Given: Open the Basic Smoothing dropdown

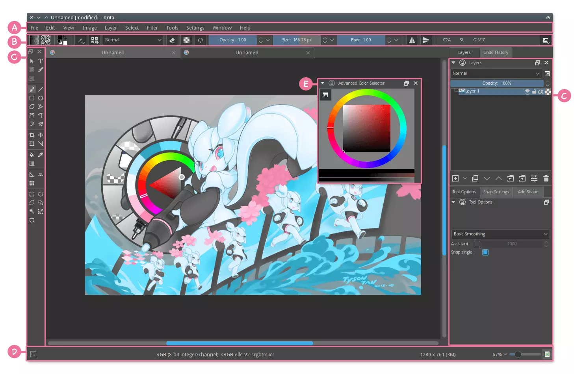Looking at the screenshot, I should (x=500, y=234).
